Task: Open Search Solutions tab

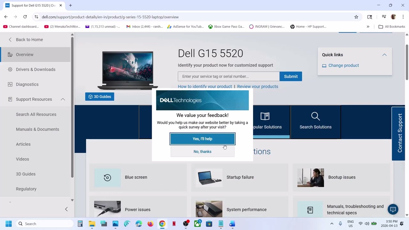Action: pyautogui.click(x=315, y=121)
